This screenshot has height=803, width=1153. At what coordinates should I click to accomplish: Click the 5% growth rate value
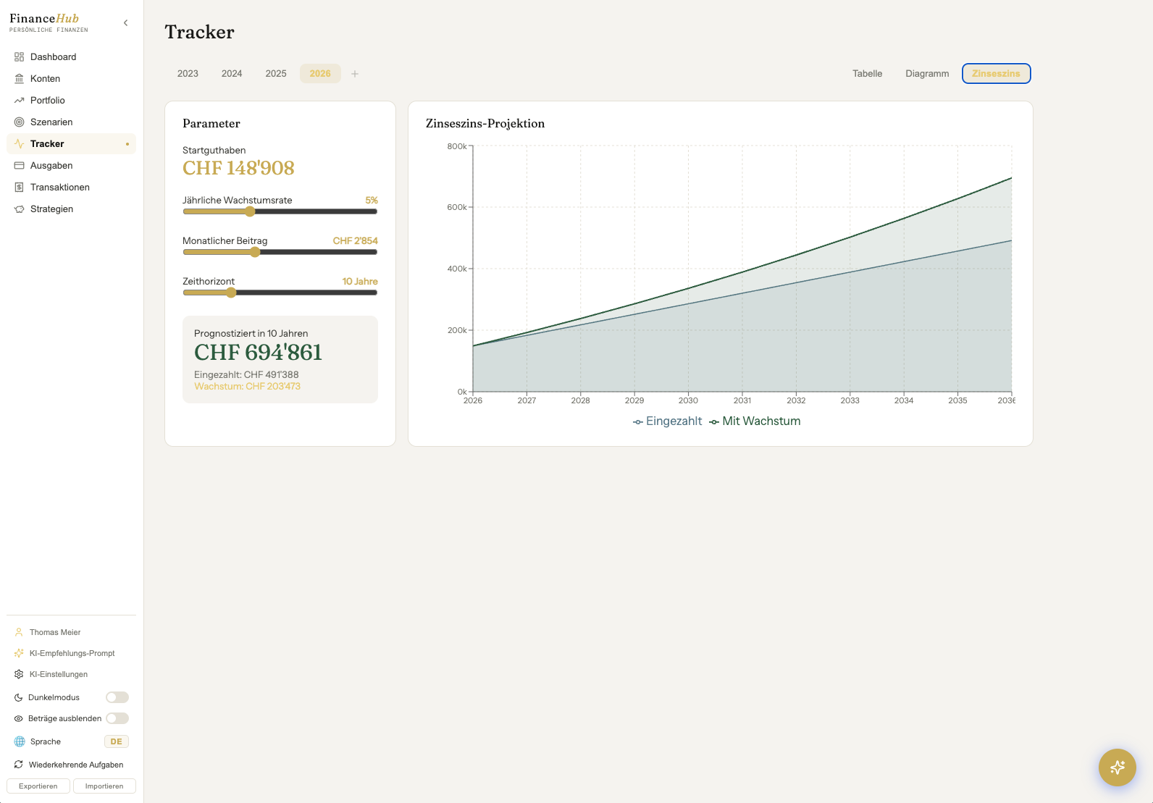[372, 201]
